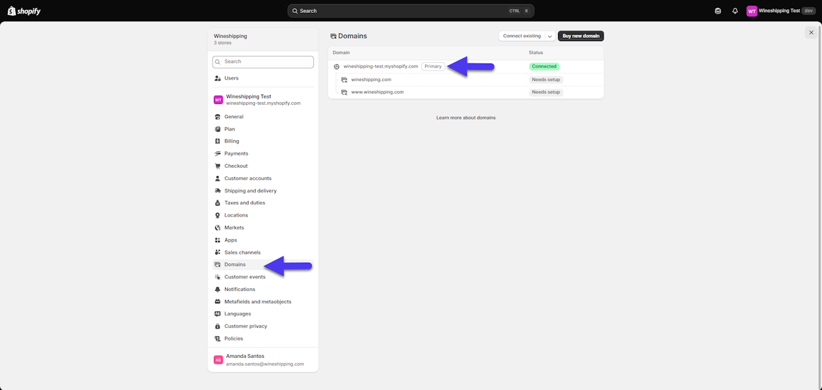Click the Connect existing button
This screenshot has width=822, height=390.
coord(522,36)
